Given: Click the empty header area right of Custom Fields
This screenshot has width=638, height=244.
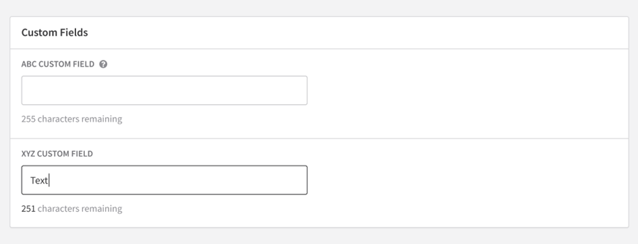Looking at the screenshot, I should coord(358,32).
